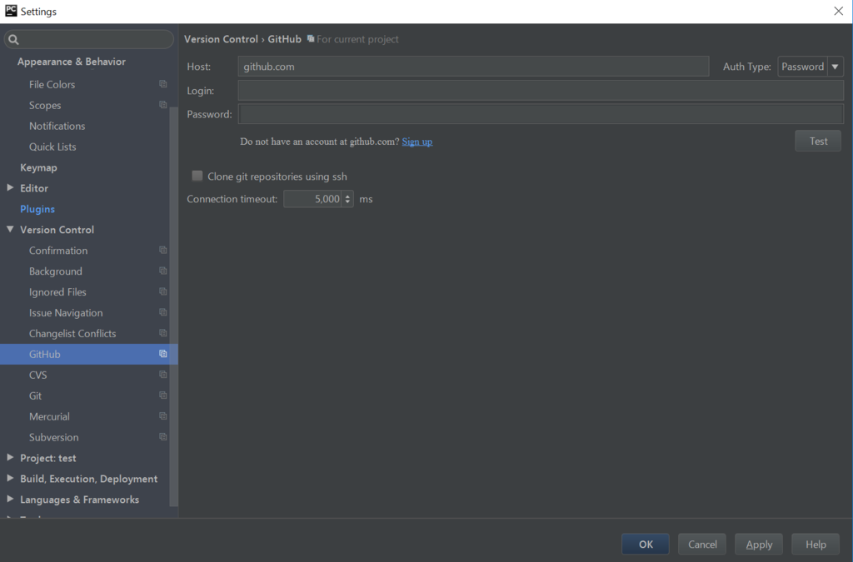Collapse the Version Control section
This screenshot has height=562, width=853.
[x=10, y=229]
